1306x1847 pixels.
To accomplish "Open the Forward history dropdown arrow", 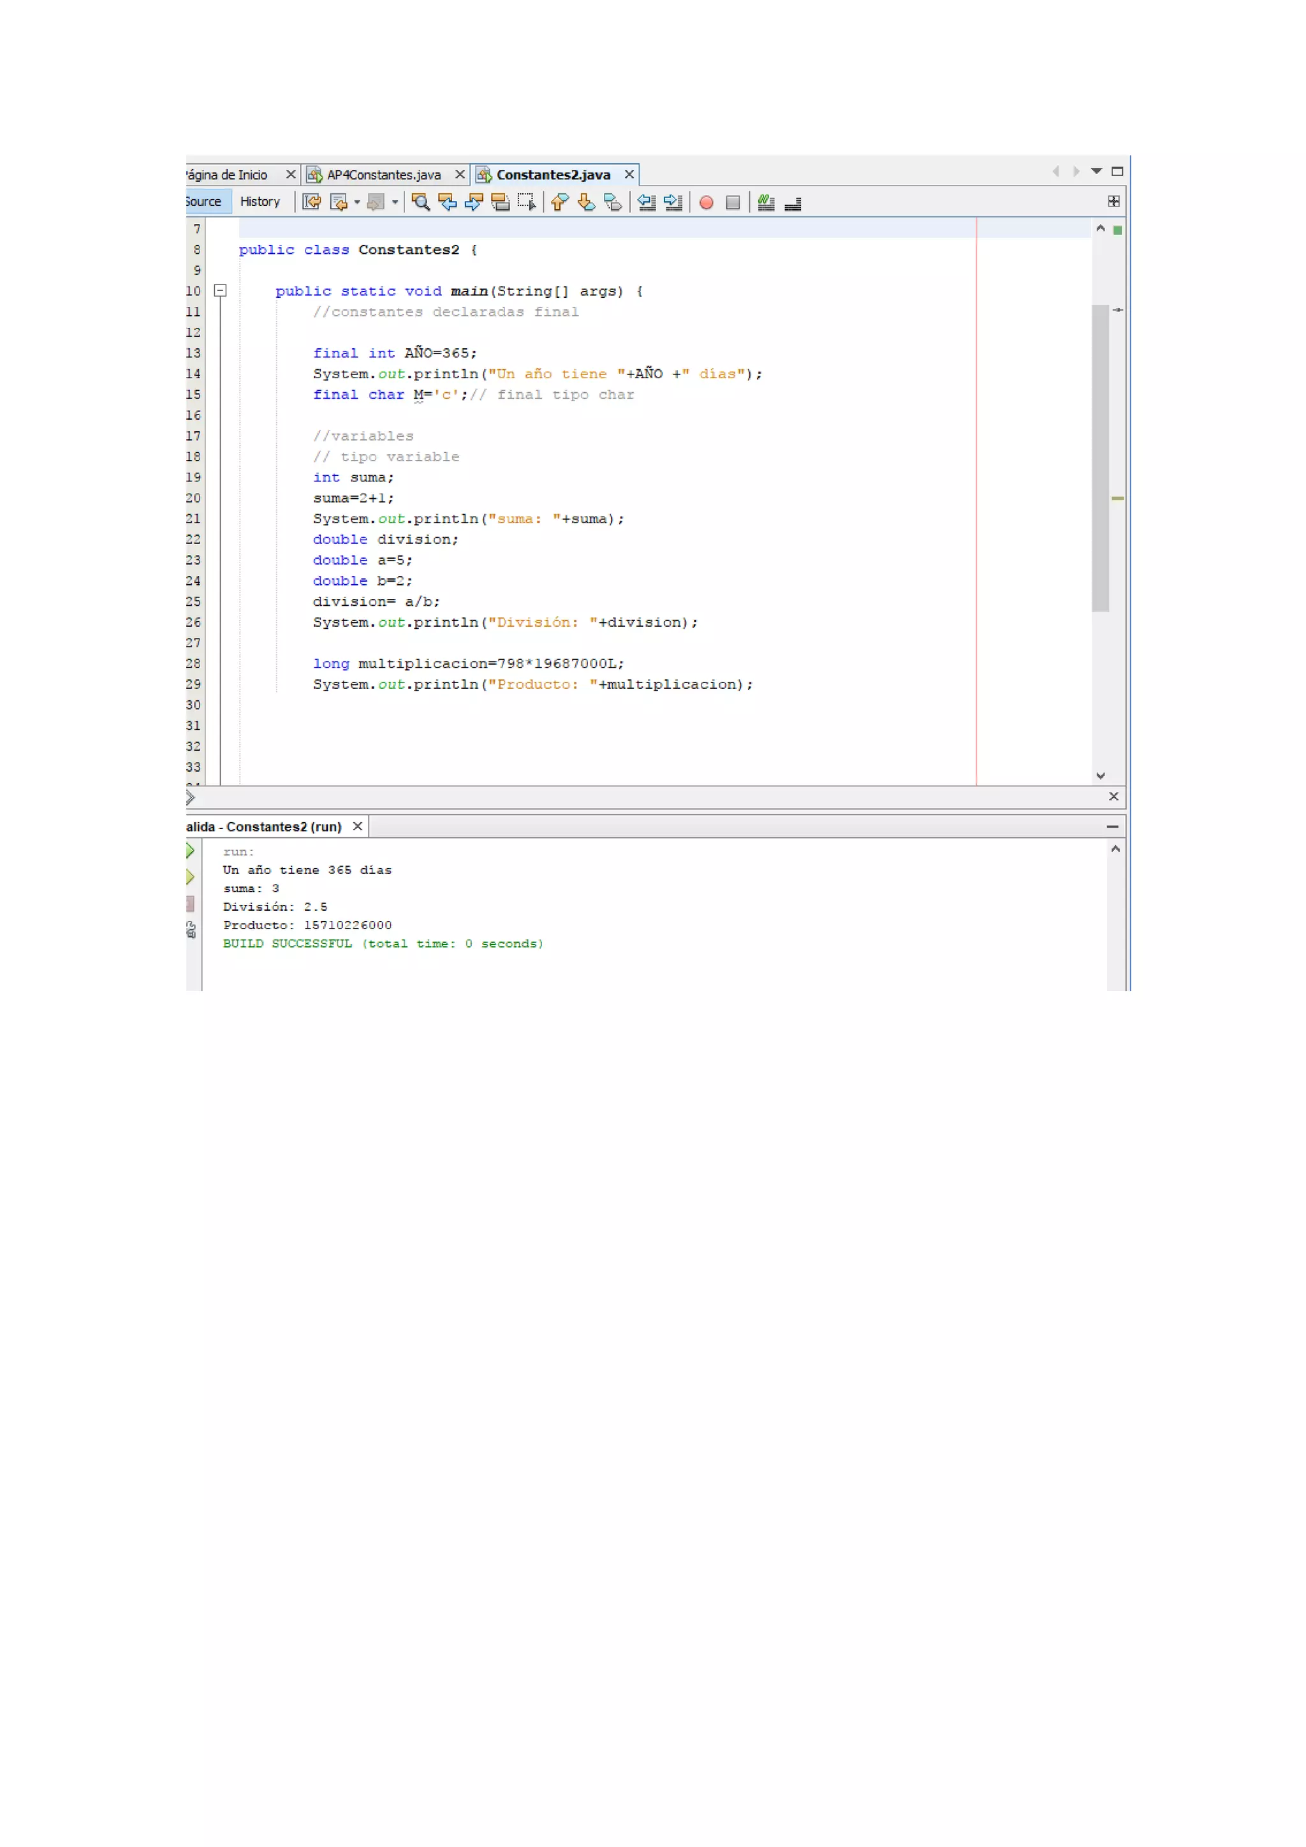I will pyautogui.click(x=395, y=203).
